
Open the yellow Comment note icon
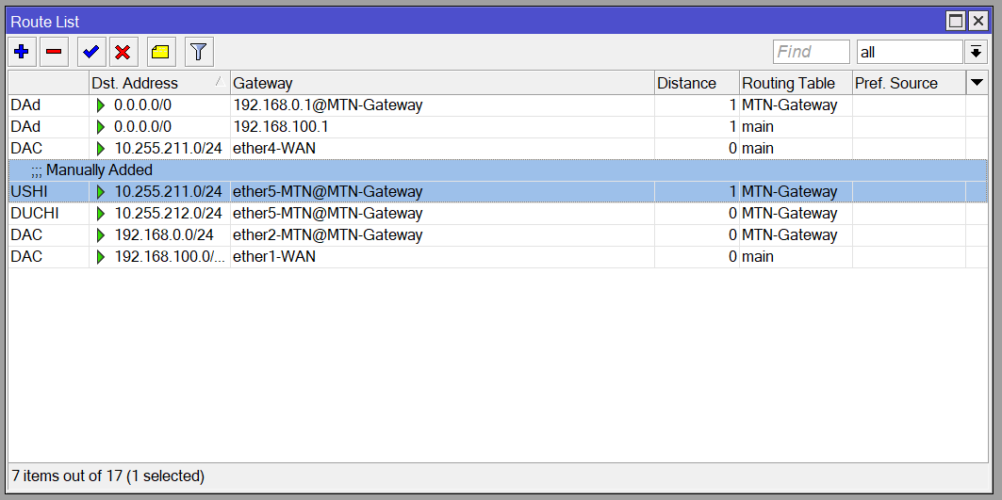point(160,52)
